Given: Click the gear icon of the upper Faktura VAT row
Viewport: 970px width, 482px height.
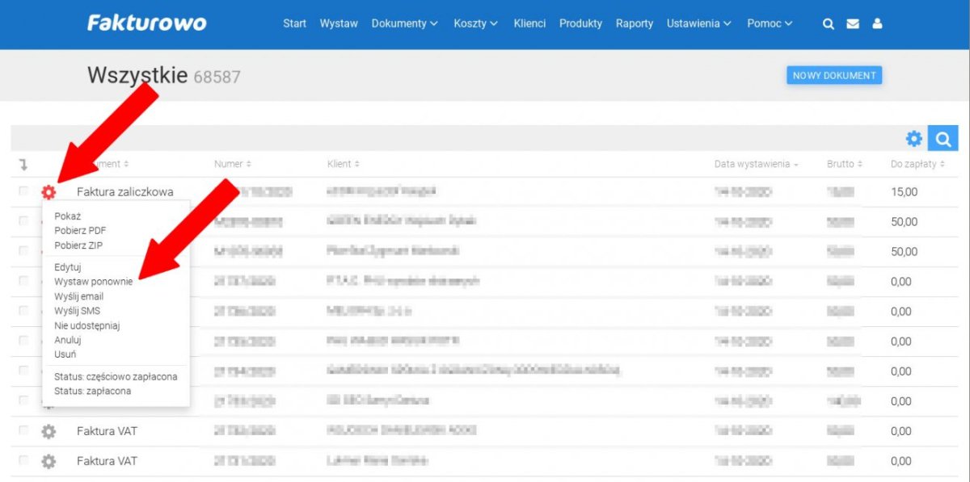Looking at the screenshot, I should coord(48,431).
